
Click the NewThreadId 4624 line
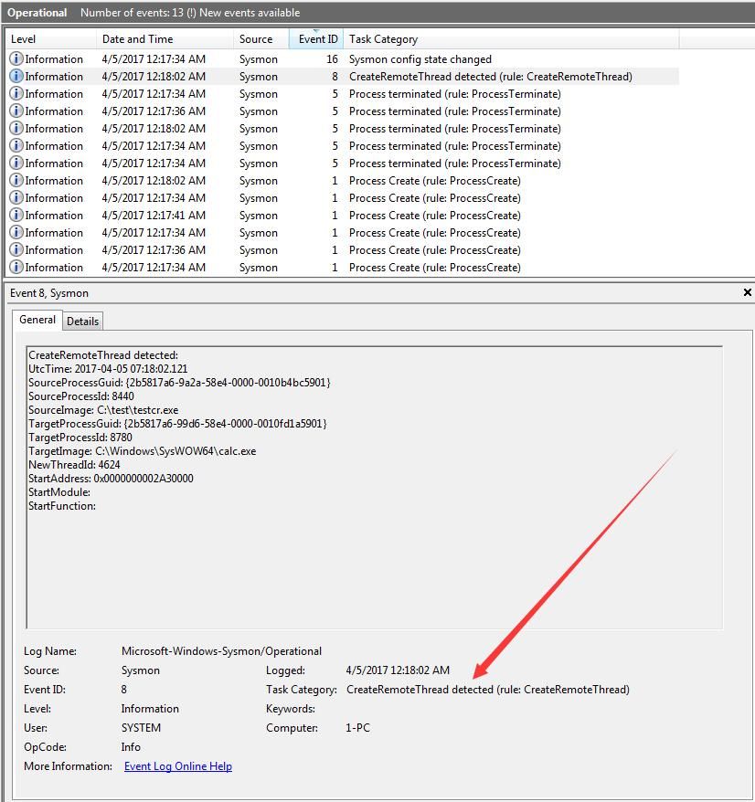click(x=74, y=465)
